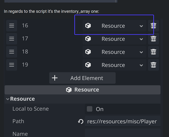Click the cube icon in element 16
The image size is (169, 137).
pos(88,26)
